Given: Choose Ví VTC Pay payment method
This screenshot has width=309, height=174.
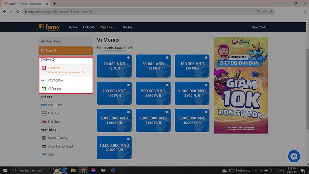Looking at the screenshot, I should [66, 80].
